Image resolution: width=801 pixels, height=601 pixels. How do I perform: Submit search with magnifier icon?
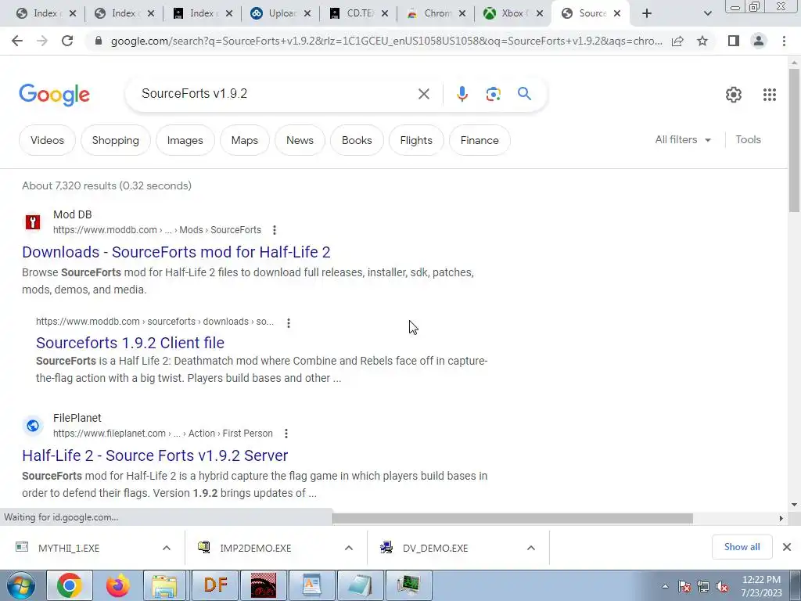tap(524, 94)
